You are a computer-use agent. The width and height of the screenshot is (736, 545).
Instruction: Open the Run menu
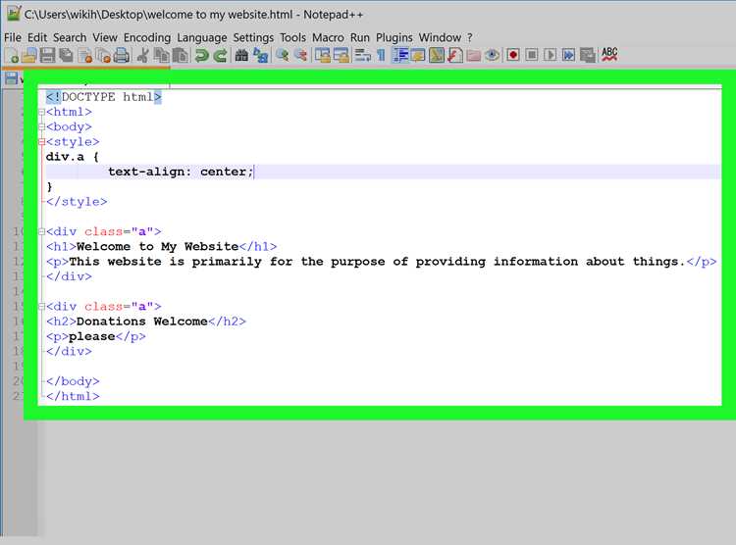[x=360, y=37]
